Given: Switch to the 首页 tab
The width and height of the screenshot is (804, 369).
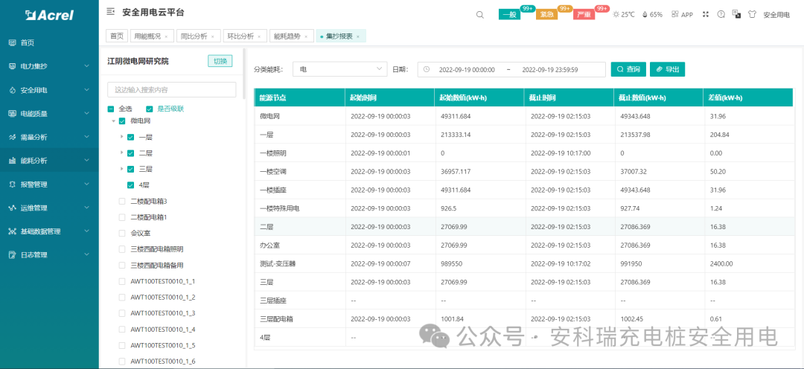Looking at the screenshot, I should point(117,36).
